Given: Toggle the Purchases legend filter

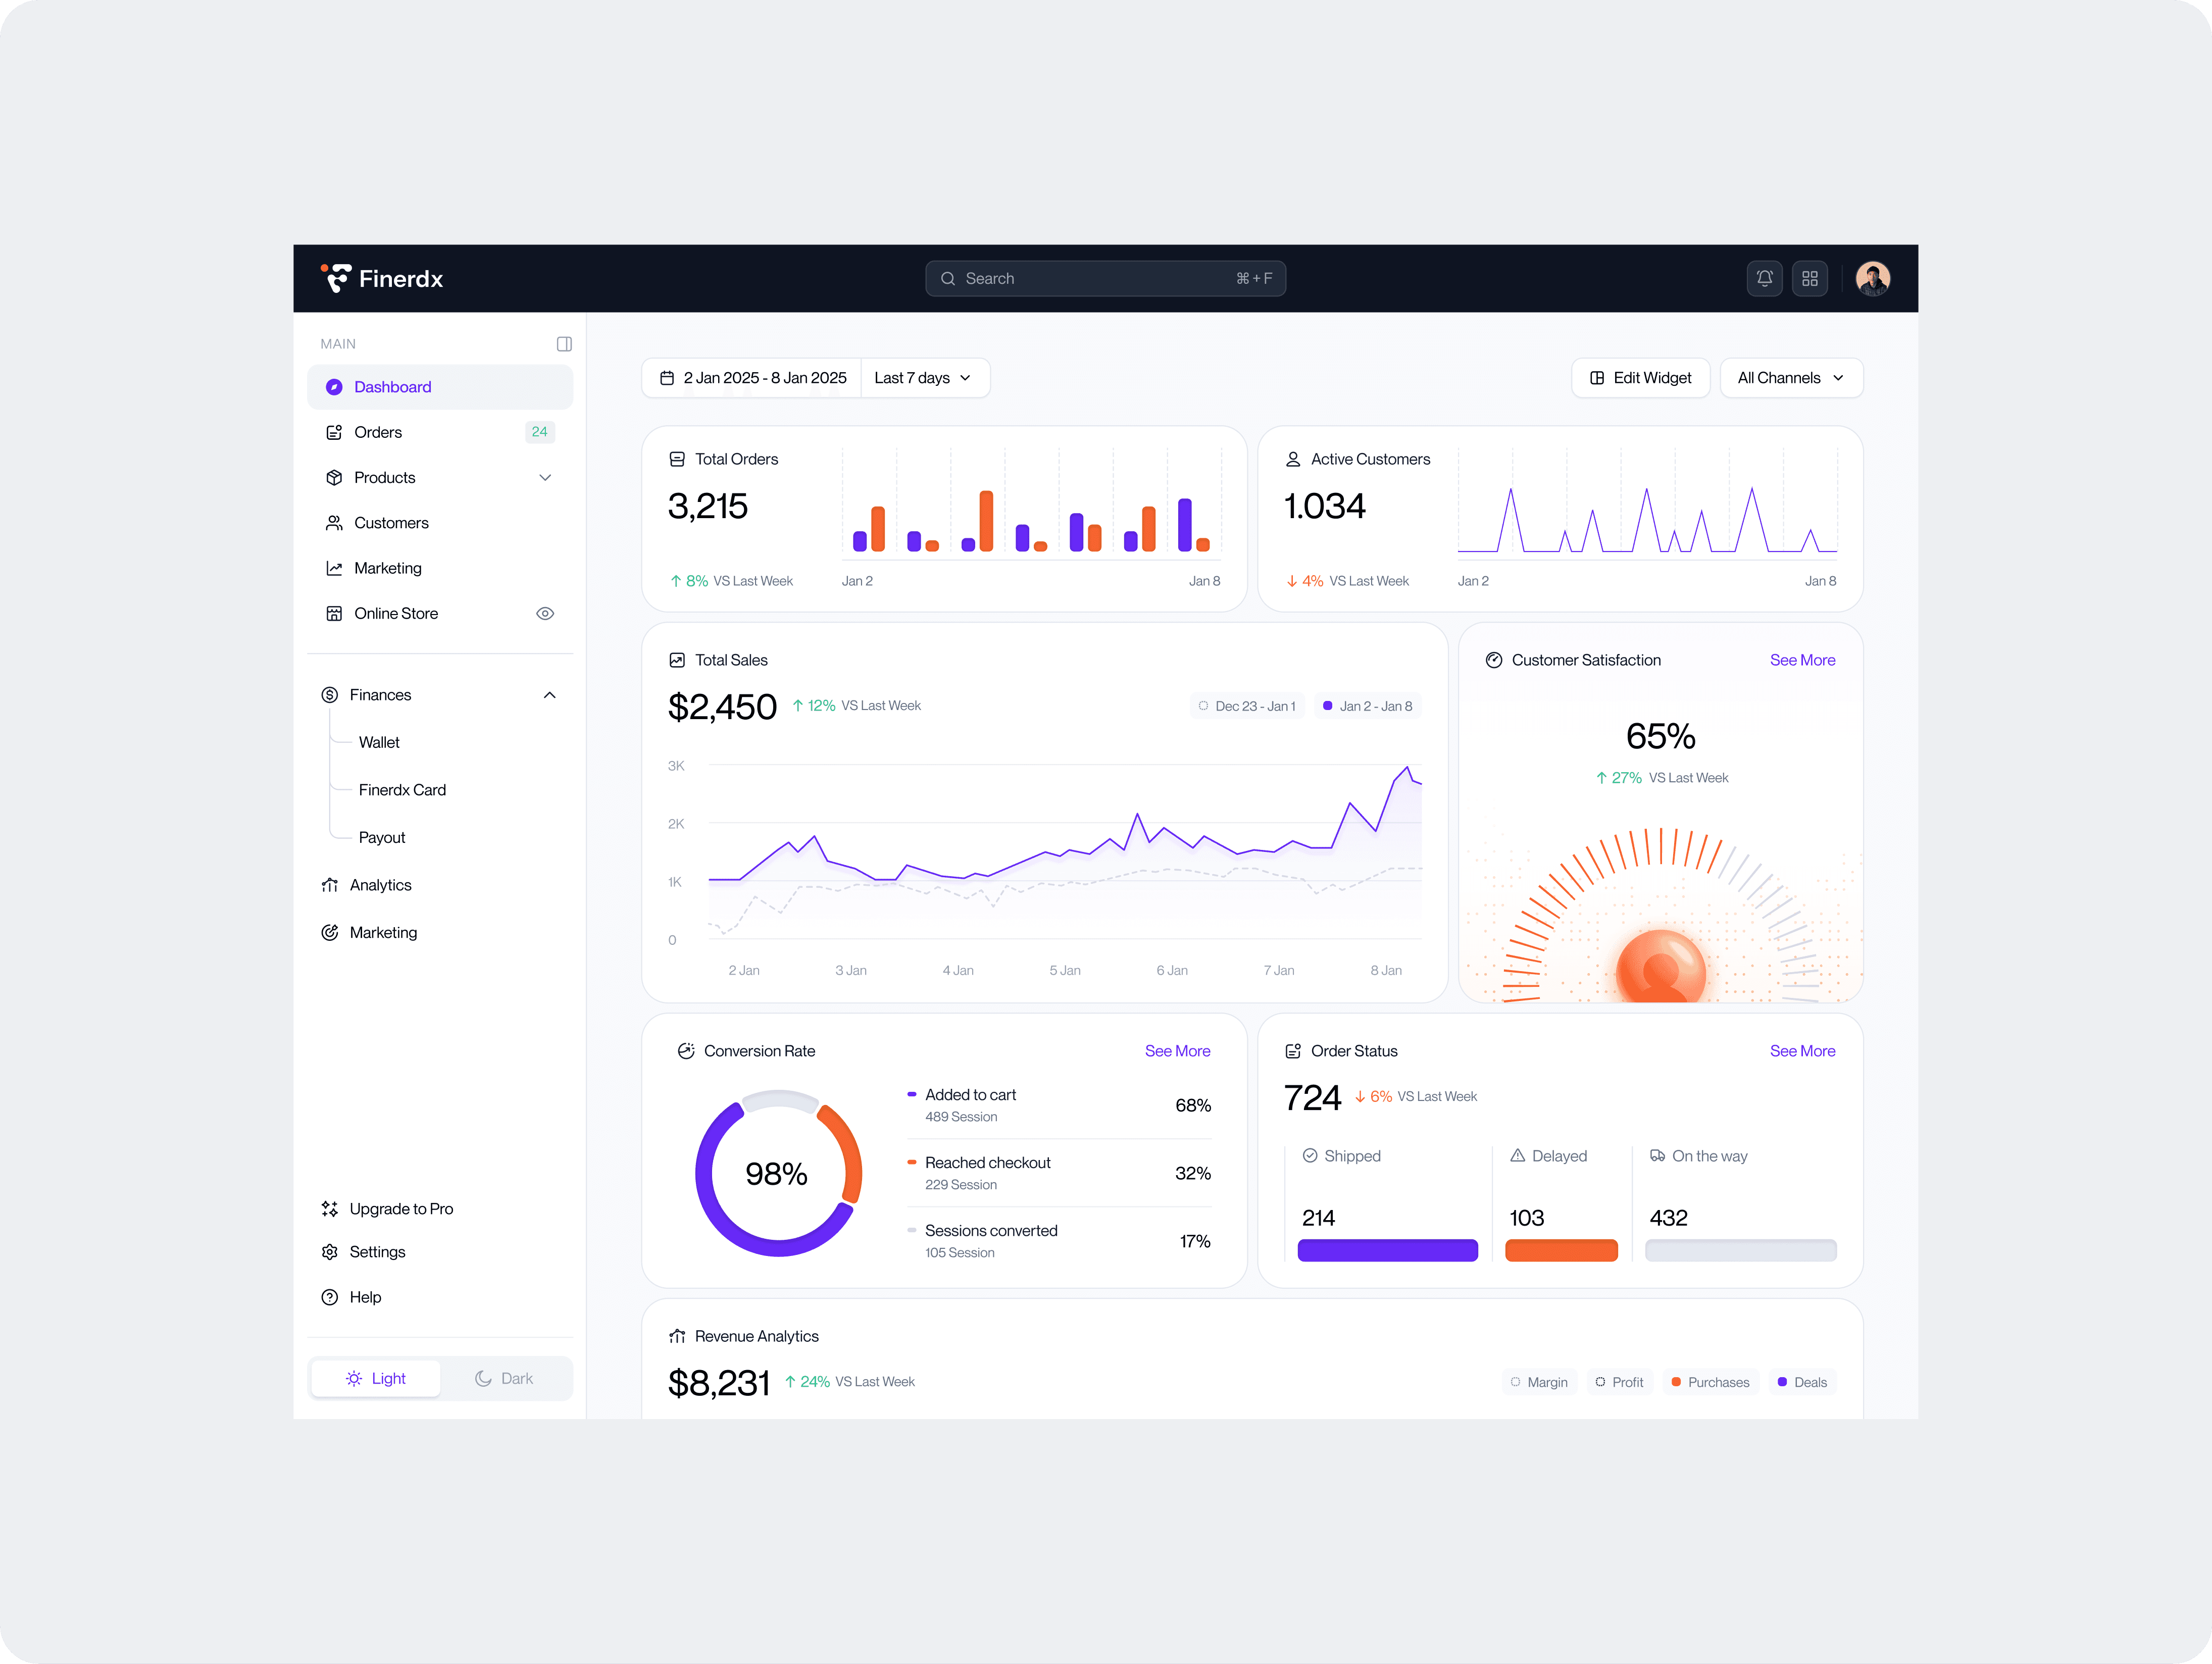Looking at the screenshot, I should [x=1710, y=1382].
